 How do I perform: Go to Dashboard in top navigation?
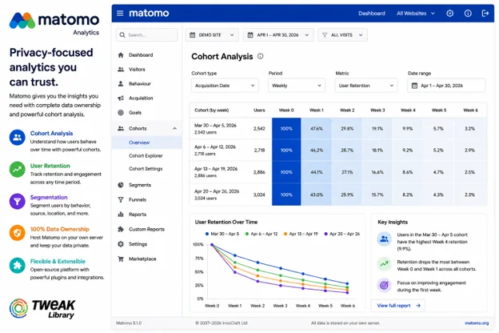point(372,14)
